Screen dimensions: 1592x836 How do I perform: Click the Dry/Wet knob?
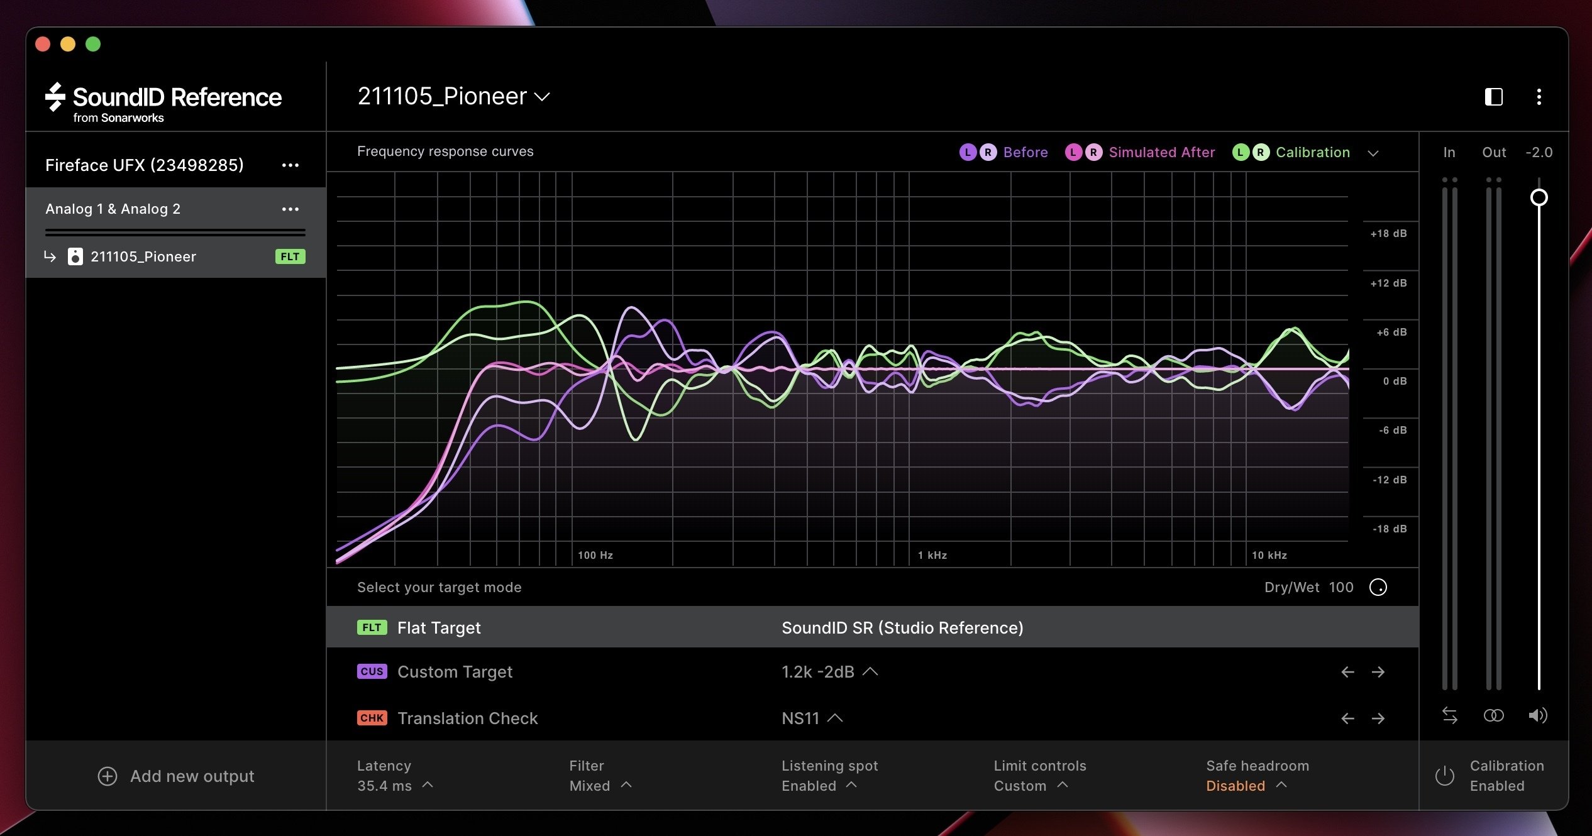[1378, 587]
